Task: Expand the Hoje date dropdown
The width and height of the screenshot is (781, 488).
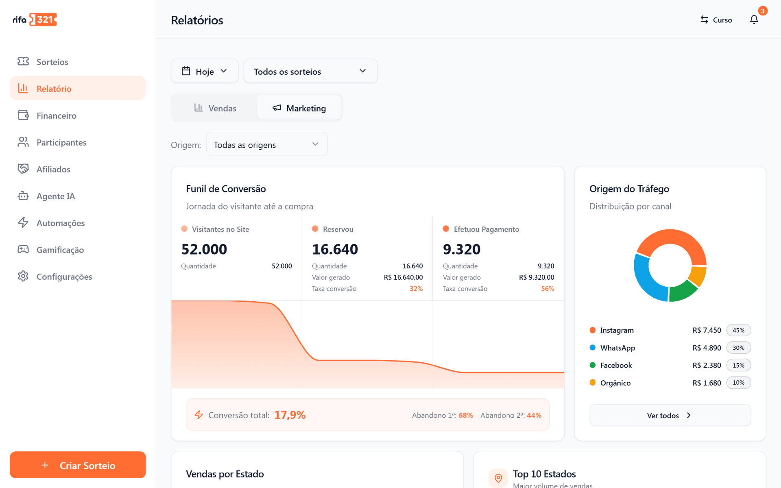Action: click(x=205, y=71)
